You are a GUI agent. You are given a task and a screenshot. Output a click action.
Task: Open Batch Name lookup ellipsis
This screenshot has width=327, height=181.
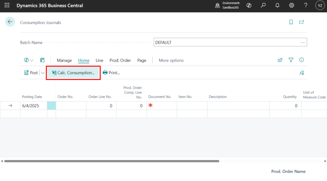(303, 43)
